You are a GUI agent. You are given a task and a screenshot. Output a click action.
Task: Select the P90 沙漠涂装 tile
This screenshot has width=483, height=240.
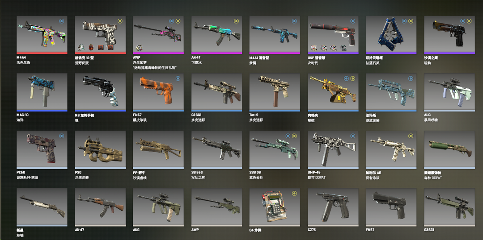coord(100,149)
